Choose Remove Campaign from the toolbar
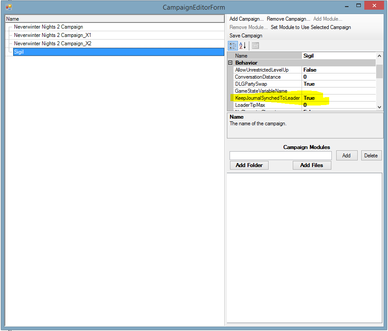This screenshot has width=388, height=331. coord(288,19)
